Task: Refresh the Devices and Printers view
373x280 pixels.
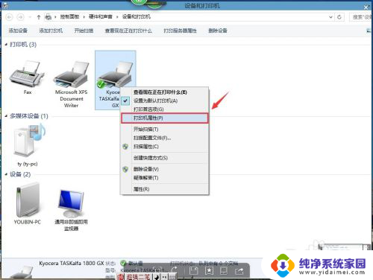Action: click(x=339, y=17)
